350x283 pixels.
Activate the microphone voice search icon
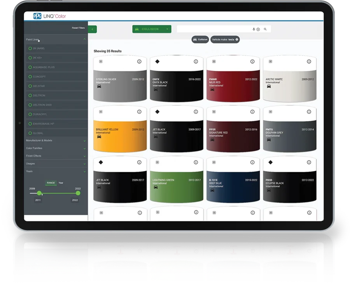coord(254,29)
